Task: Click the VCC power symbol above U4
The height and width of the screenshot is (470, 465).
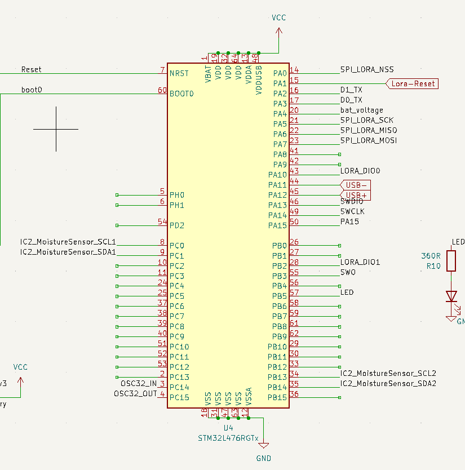Action: click(279, 31)
